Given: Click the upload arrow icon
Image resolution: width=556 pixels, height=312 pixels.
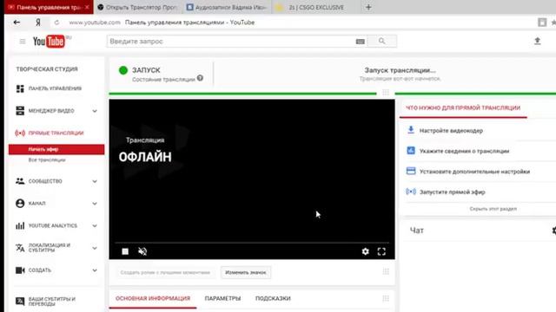Looking at the screenshot, I should [538, 41].
